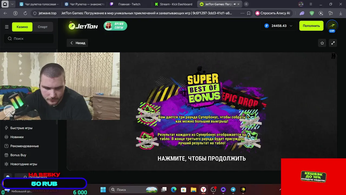Screen dimensions: 346x195
Task: Expand the ruble balance dropdown
Action: point(291,26)
